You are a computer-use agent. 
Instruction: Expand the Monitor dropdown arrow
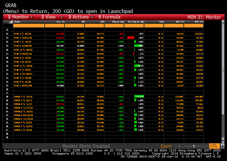[x=31, y=17]
